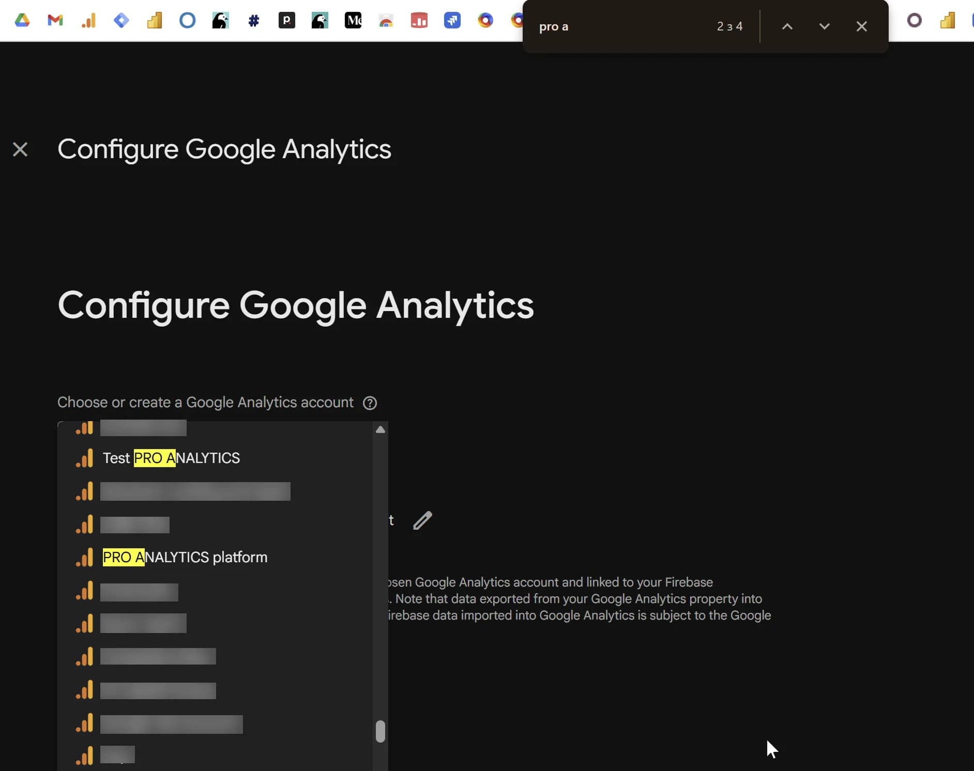The image size is (974, 771).
Task: Open the Google Analytics bookmark icon
Action: [x=88, y=21]
